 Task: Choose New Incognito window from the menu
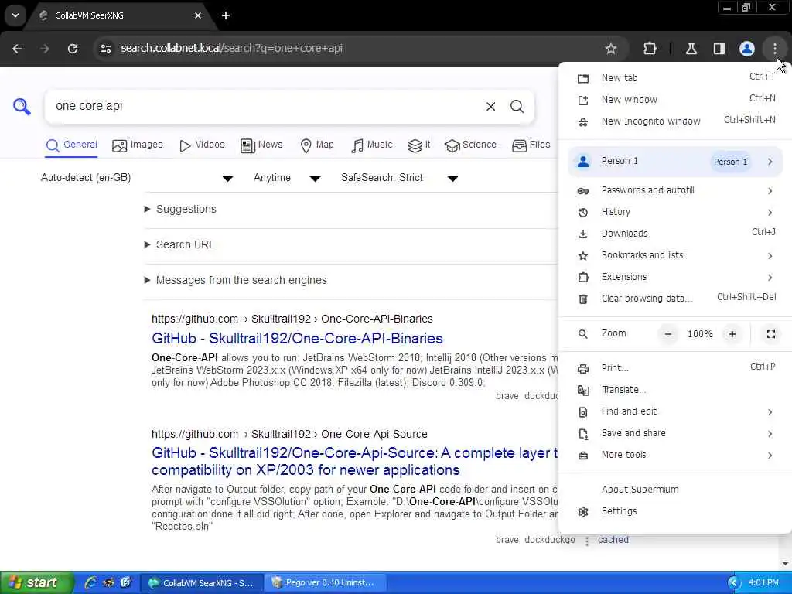(675, 121)
